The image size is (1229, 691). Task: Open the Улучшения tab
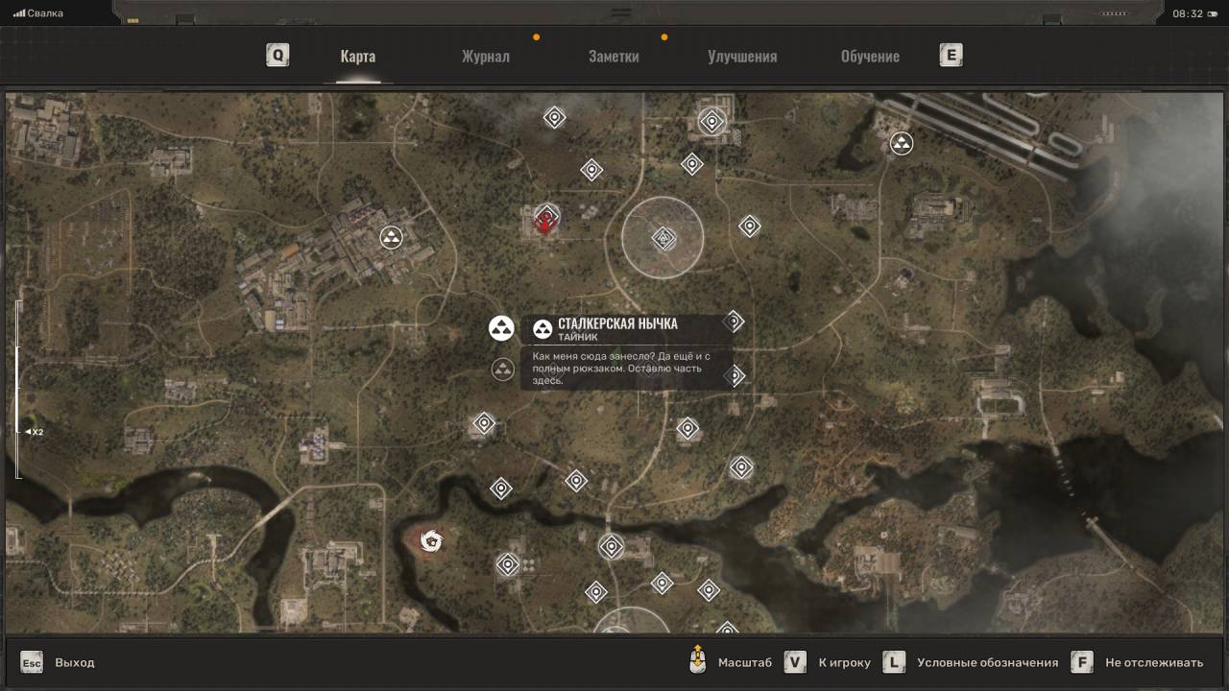click(742, 57)
